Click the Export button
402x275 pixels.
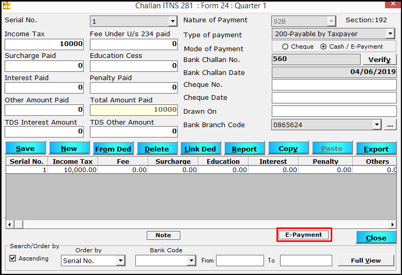pos(376,149)
